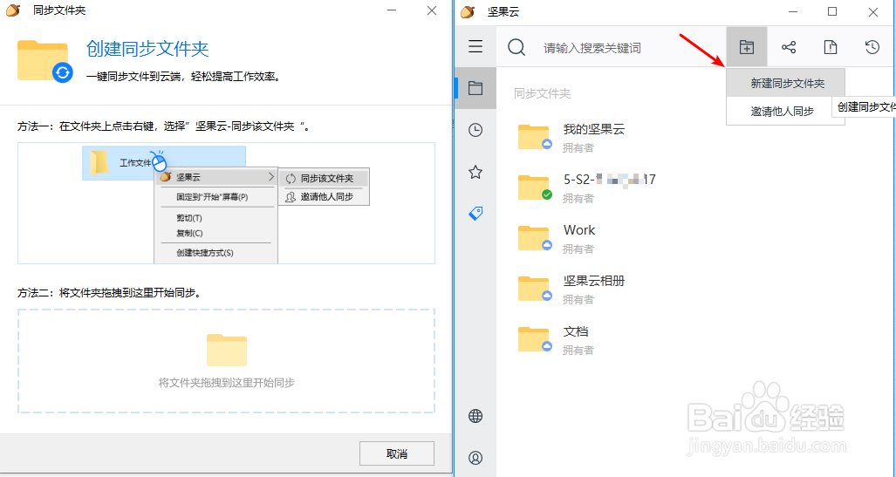
Task: Close the 坚果云 window
Action: pos(873,11)
